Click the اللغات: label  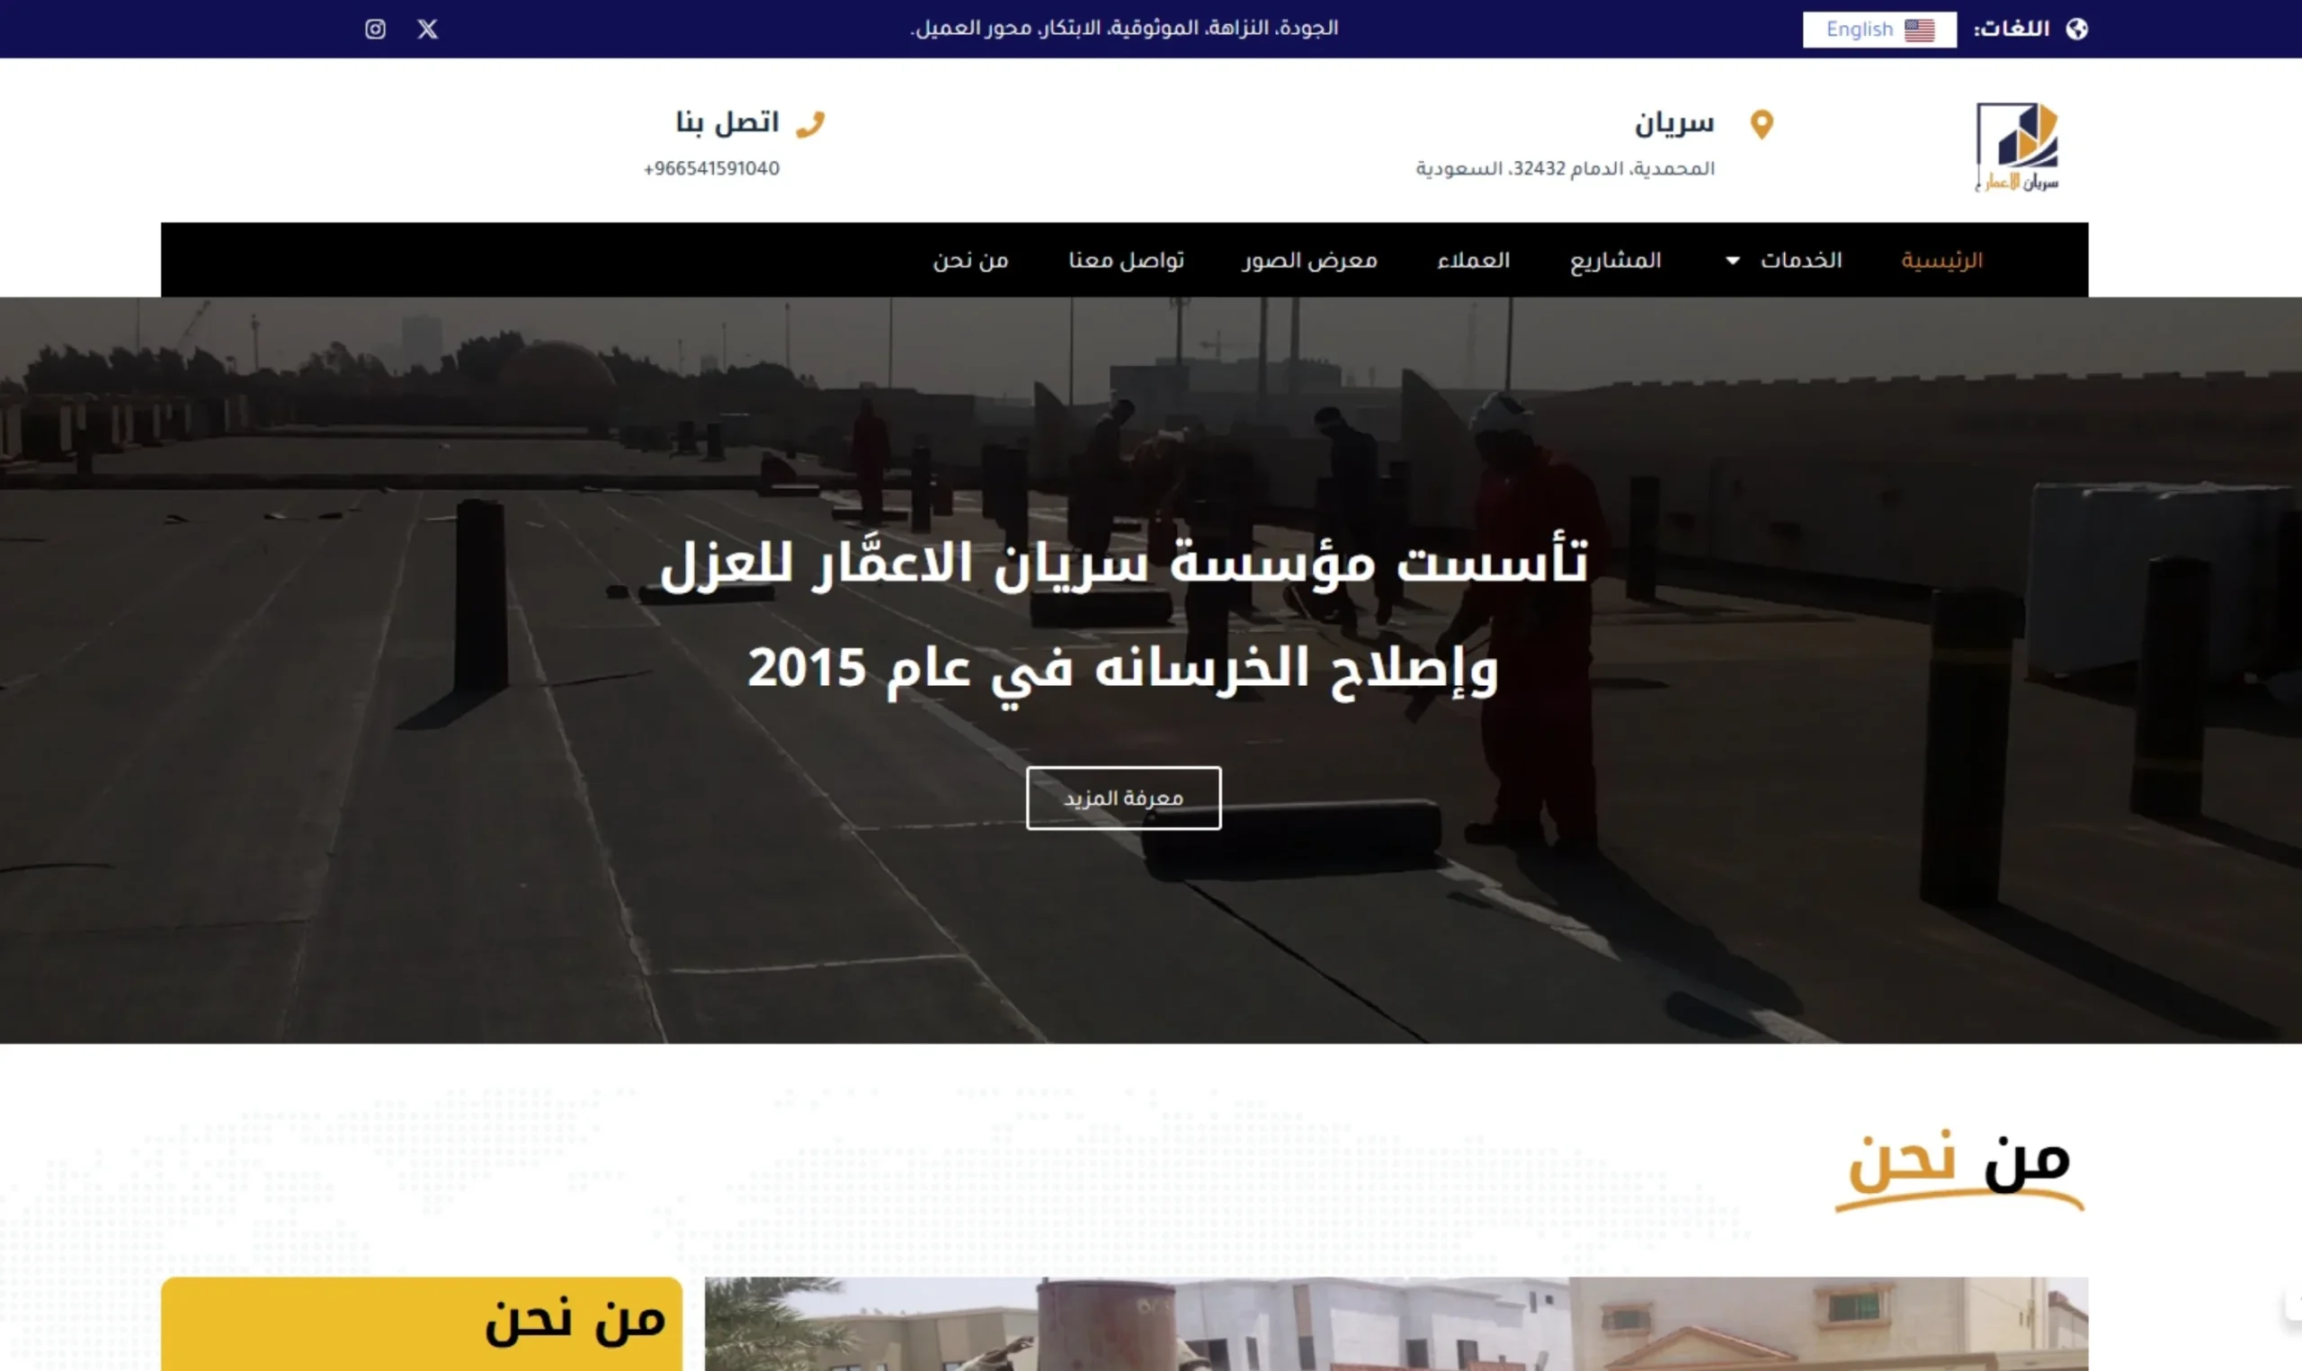click(2011, 29)
